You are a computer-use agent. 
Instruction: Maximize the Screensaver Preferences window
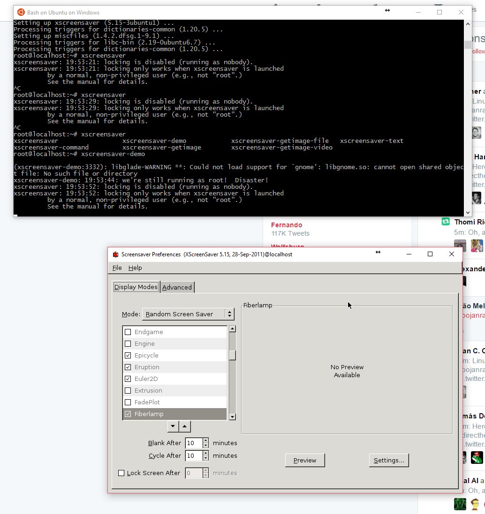[x=430, y=254]
